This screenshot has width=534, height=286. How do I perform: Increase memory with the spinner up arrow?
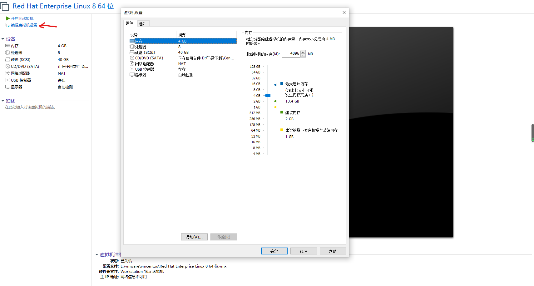303,52
